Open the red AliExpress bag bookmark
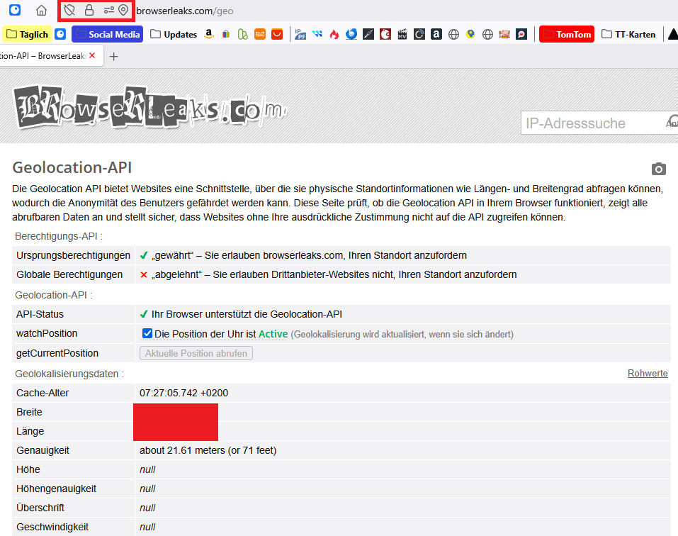 [x=277, y=34]
